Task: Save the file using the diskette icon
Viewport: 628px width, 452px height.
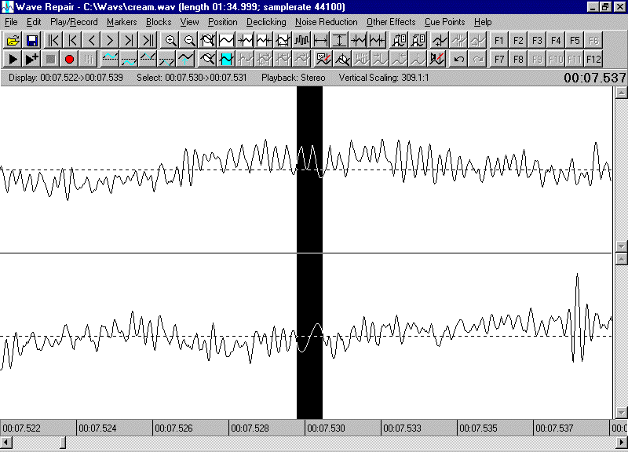Action: tap(31, 40)
